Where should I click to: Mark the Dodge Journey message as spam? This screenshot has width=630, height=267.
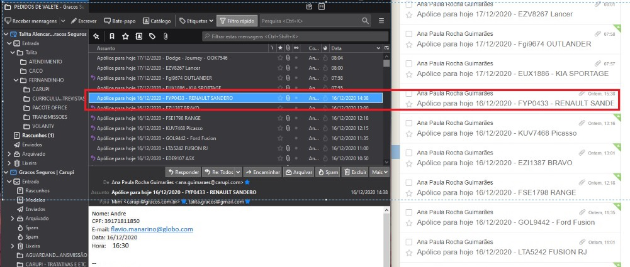pos(325,58)
